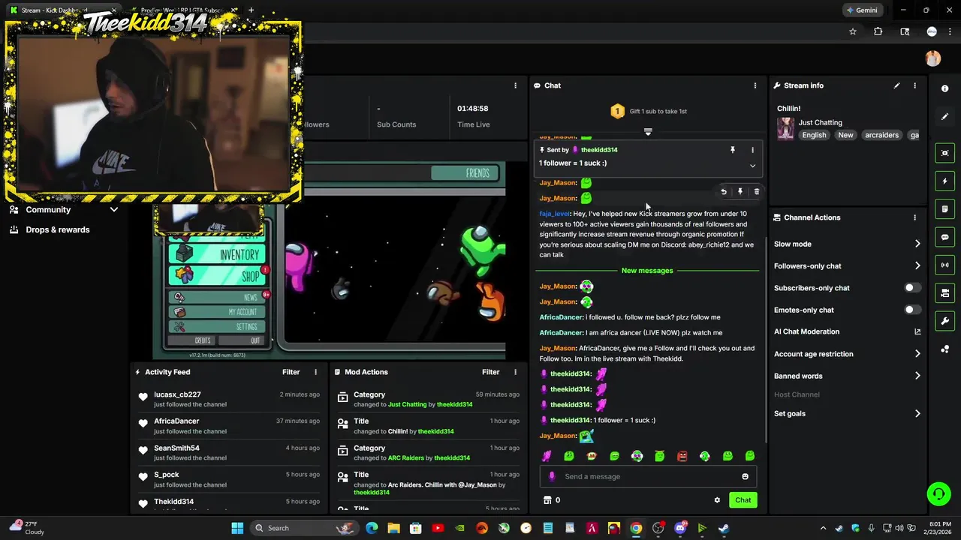Click Filter in Mod Actions
Viewport: 961px width, 540px height.
(x=491, y=372)
